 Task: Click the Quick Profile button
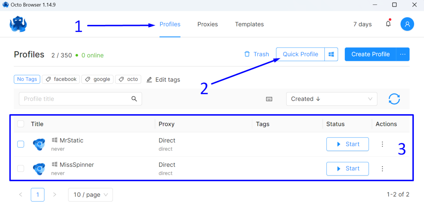(300, 54)
